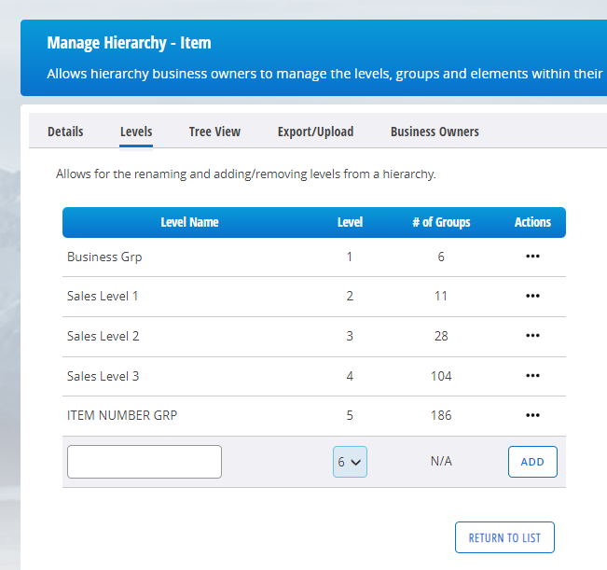The image size is (607, 570).
Task: Open actions menu for ITEM NUMBER GRP
Action: 532,415
